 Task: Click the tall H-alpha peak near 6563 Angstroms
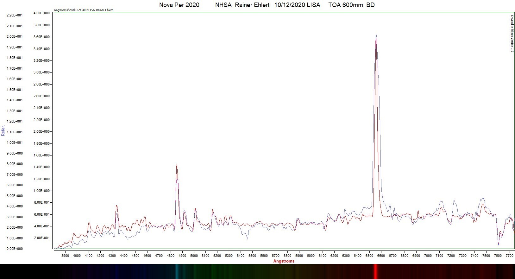[376, 41]
